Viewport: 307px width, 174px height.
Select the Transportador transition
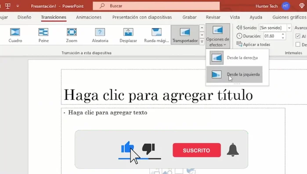tap(185, 35)
